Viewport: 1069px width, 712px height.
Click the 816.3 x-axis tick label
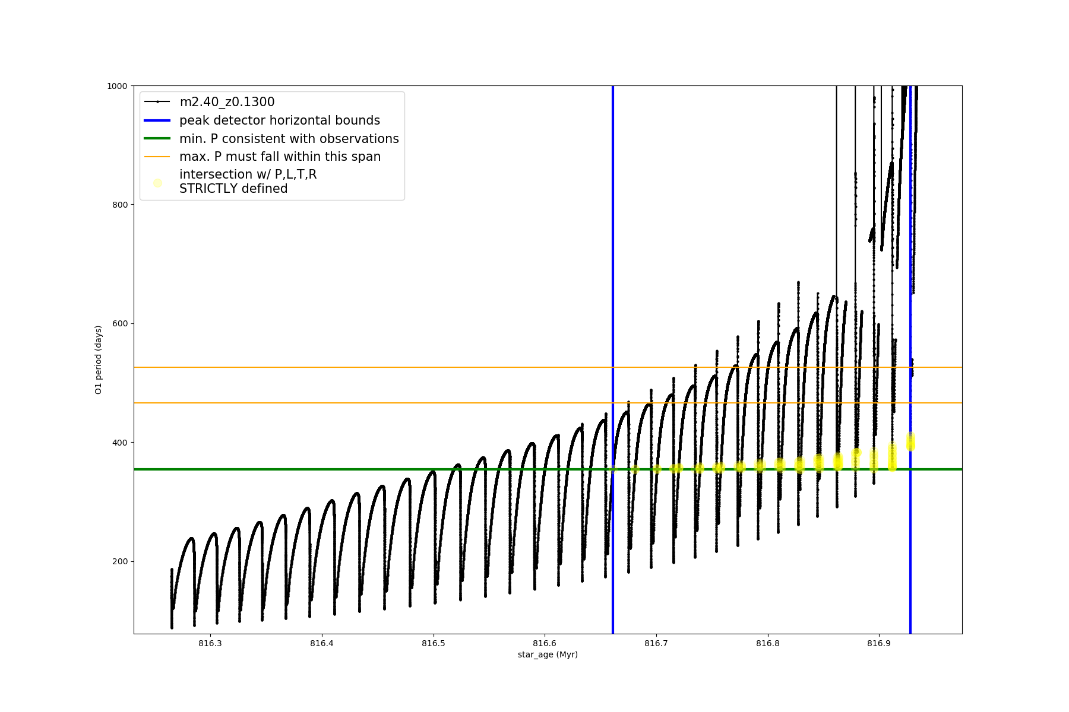tap(210, 643)
